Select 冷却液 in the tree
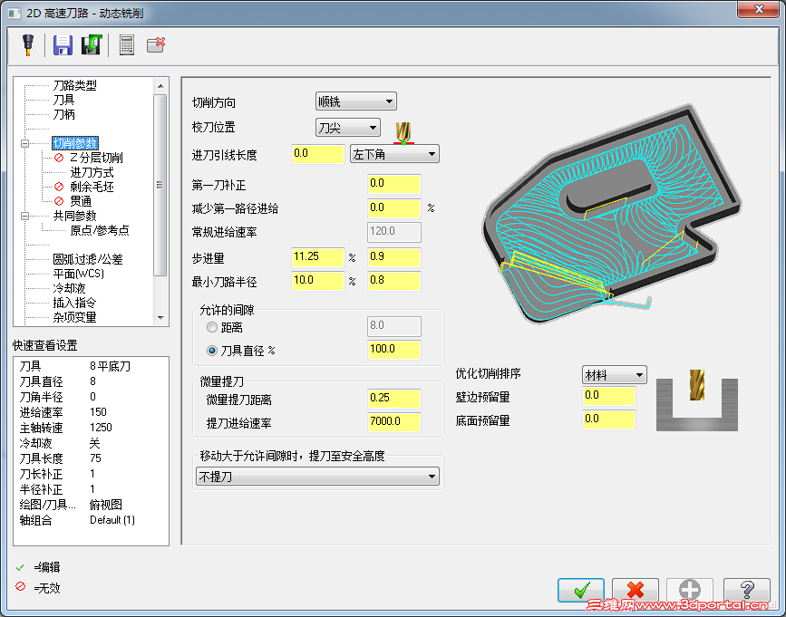The image size is (786, 617). click(69, 288)
